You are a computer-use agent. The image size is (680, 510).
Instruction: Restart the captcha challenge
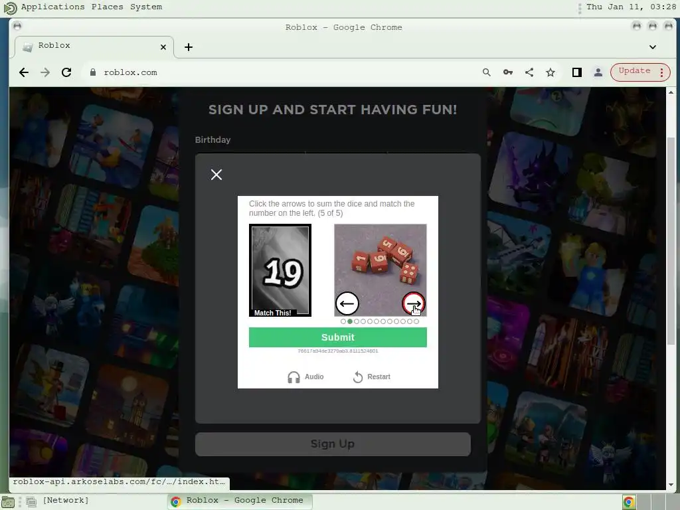[x=372, y=377]
